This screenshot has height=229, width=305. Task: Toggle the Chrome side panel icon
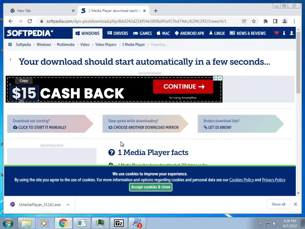coord(275,21)
